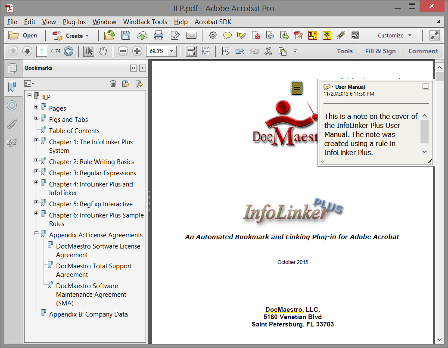Click the cloud upload icon
448x348 pixels.
142,35
